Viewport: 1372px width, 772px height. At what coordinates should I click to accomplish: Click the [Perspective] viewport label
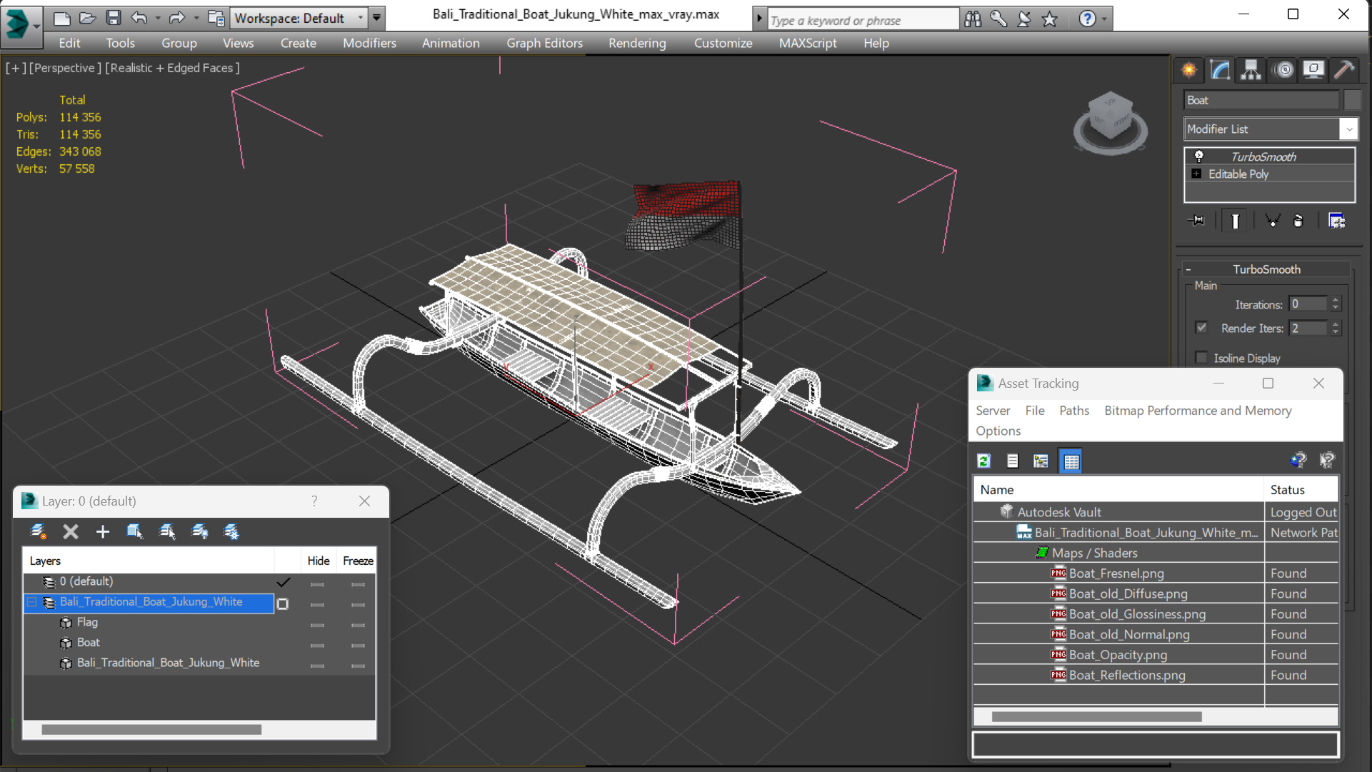[64, 68]
